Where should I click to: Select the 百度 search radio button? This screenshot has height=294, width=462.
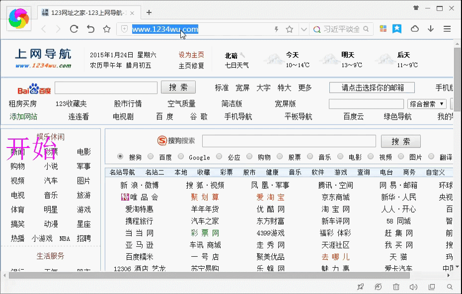(x=151, y=156)
